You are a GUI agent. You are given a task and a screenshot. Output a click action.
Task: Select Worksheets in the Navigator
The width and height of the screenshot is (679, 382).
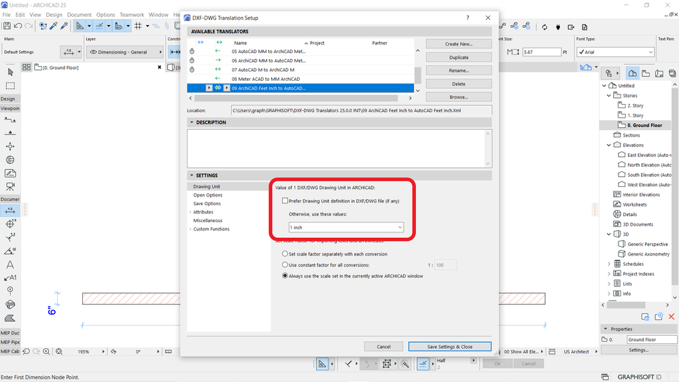click(634, 205)
